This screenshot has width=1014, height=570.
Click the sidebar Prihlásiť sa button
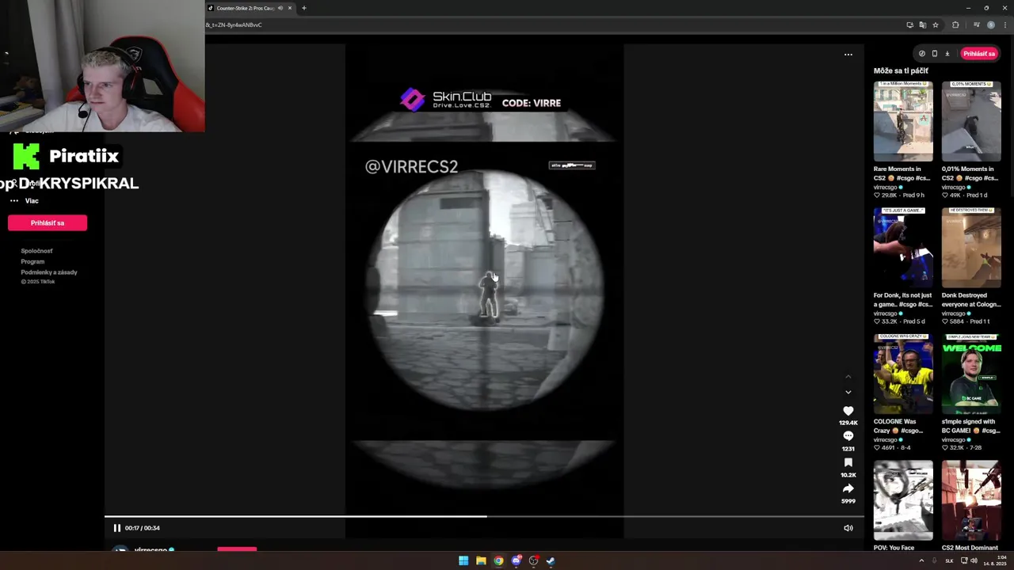(48, 223)
